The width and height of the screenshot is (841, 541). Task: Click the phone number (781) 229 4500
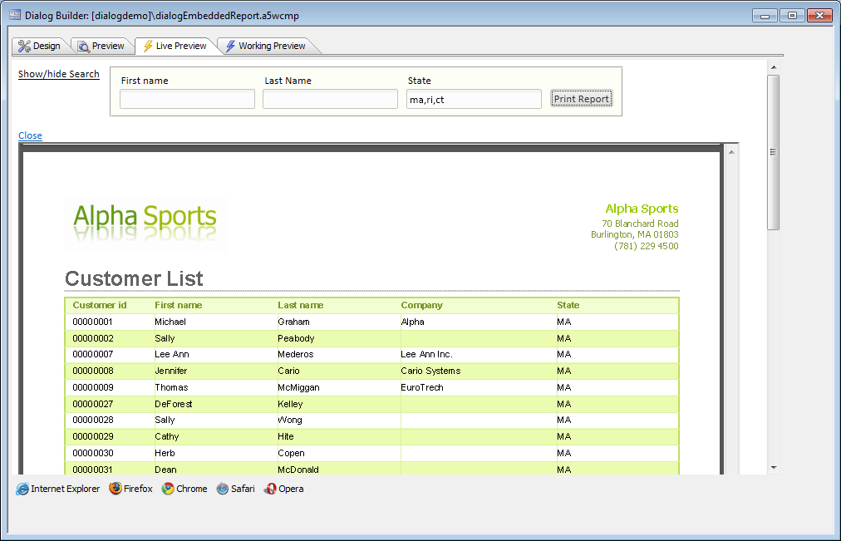click(x=647, y=246)
